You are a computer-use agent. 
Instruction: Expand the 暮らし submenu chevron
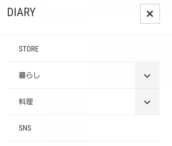coord(147,76)
